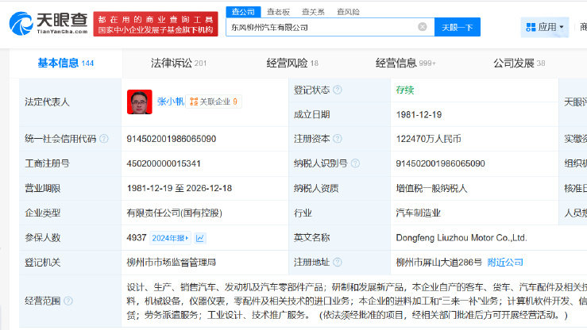Open 张小帆 profile link
Image resolution: width=587 pixels, height=330 pixels.
[x=170, y=102]
